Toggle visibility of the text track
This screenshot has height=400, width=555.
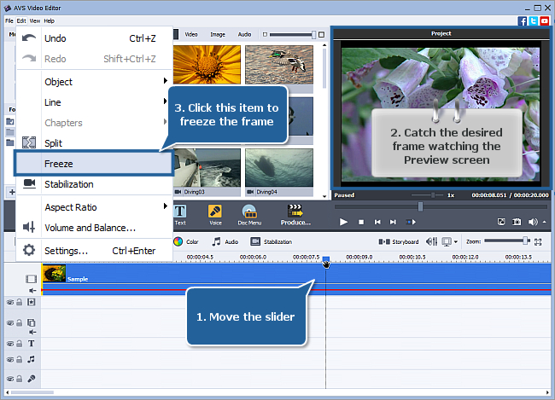tap(10, 344)
